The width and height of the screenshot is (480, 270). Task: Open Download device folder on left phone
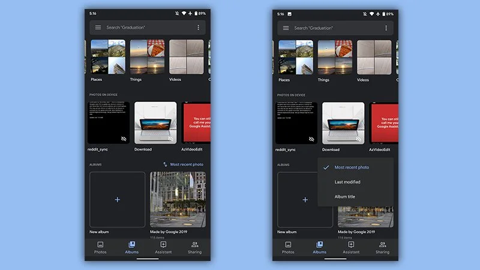(155, 123)
